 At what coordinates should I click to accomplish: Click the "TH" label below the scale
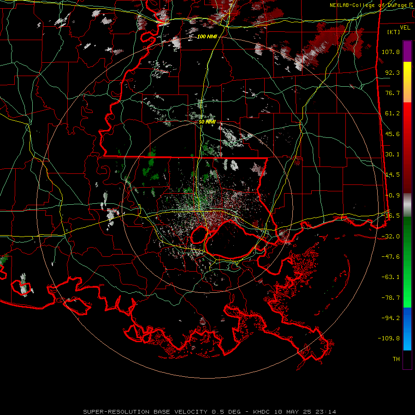pos(396,359)
